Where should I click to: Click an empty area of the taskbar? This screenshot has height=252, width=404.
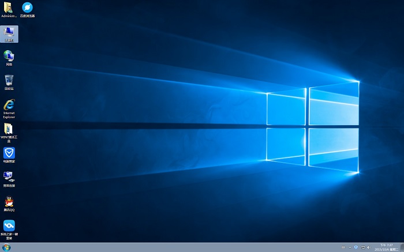click(x=173, y=247)
